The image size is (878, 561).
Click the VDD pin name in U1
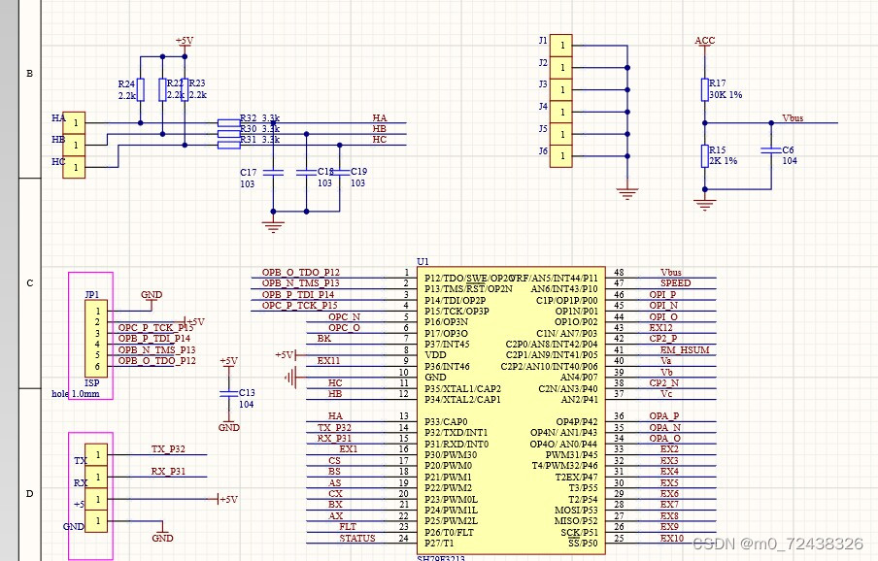pyautogui.click(x=436, y=355)
